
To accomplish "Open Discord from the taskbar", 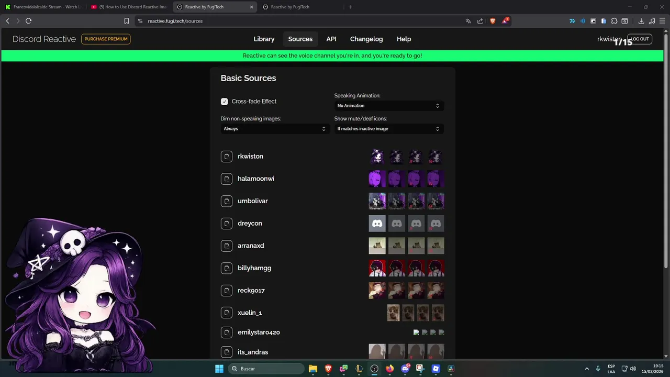I will click(405, 369).
